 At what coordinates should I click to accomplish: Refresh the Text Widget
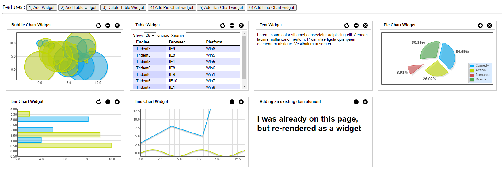pos(347,25)
